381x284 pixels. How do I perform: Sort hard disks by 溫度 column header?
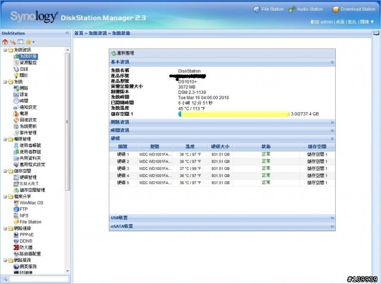[190, 147]
